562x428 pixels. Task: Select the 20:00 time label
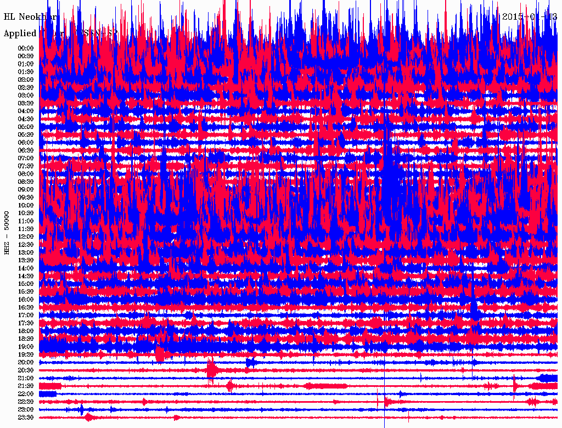(26, 362)
